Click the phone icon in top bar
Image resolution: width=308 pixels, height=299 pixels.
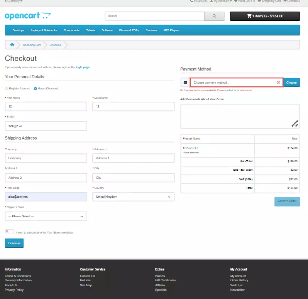pyautogui.click(x=191, y=1)
